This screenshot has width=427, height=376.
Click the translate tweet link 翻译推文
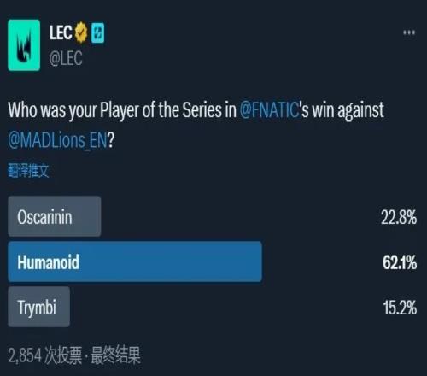(28, 171)
